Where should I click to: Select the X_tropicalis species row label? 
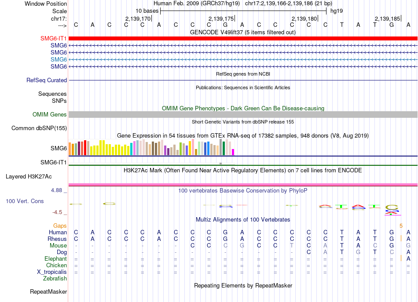52,272
